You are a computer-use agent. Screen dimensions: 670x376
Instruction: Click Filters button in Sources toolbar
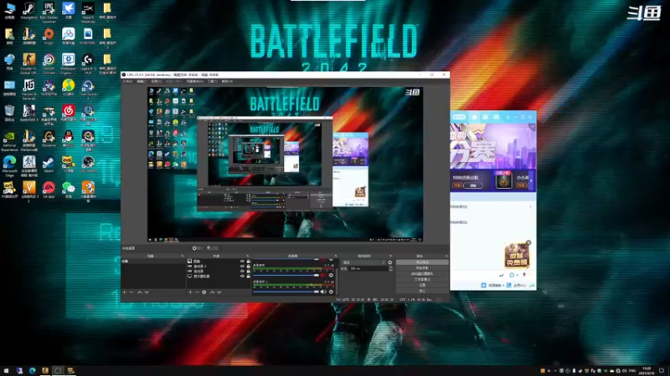[213, 248]
